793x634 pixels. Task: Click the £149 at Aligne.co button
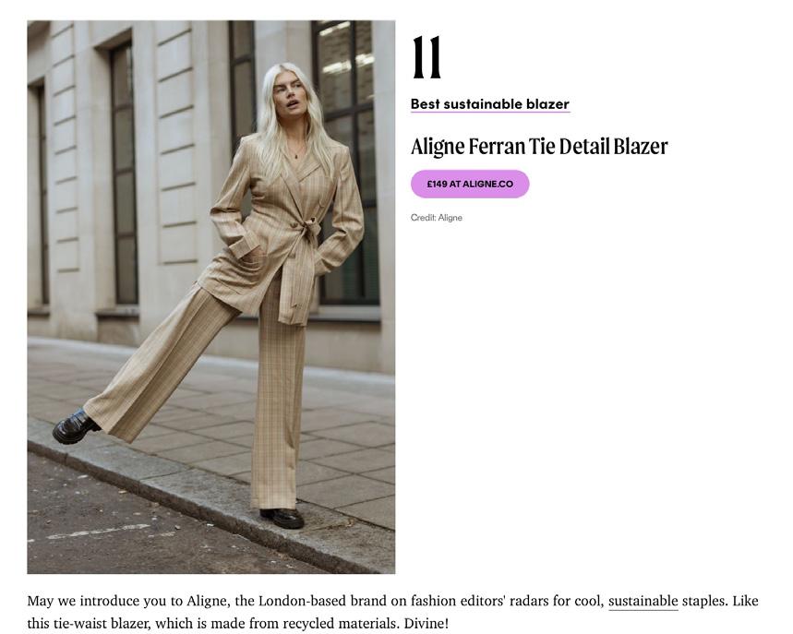(x=470, y=184)
